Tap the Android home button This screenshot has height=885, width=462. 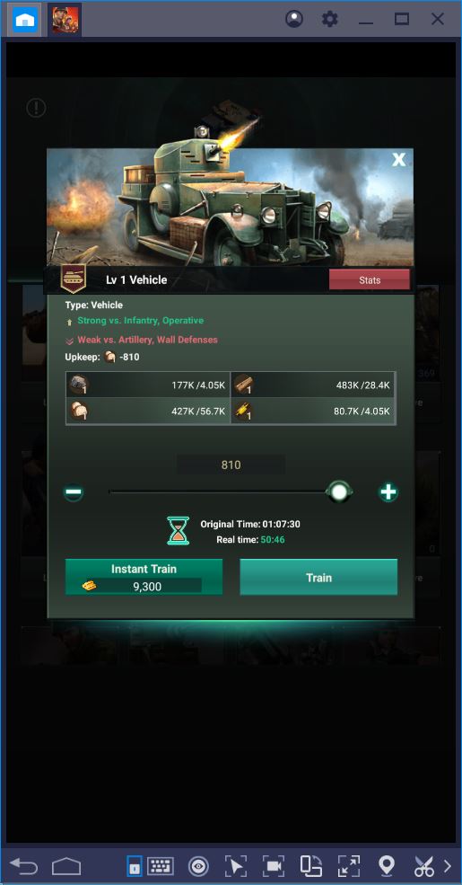coord(66,866)
